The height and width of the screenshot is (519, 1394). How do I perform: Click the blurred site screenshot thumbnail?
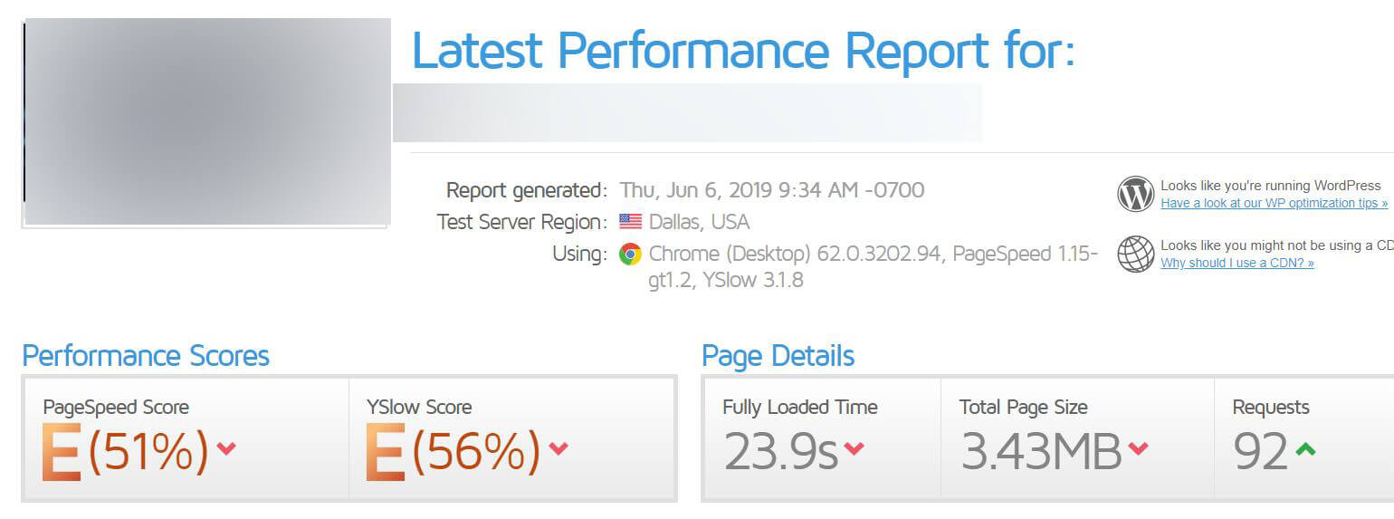point(207,121)
